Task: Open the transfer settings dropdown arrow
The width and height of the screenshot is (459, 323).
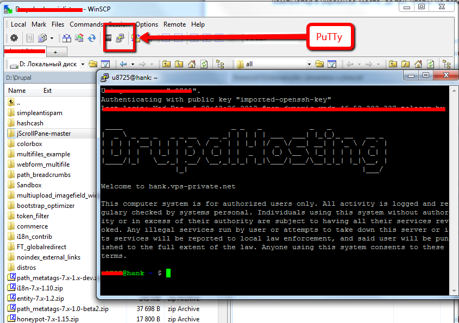Action: point(52,39)
